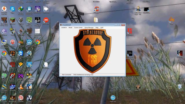Open the folder icon above STALKERSOUP window
The width and height of the screenshot is (185, 104).
pos(96,20)
